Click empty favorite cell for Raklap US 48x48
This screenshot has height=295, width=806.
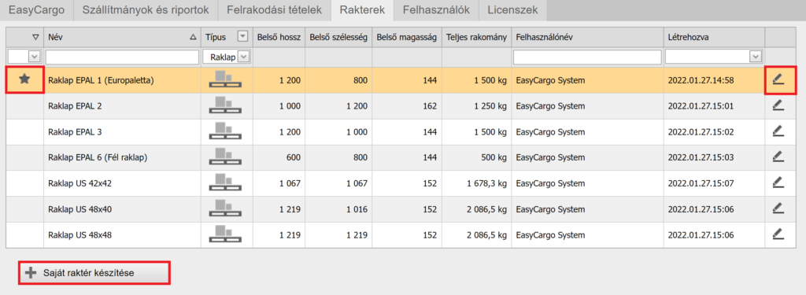coord(24,234)
